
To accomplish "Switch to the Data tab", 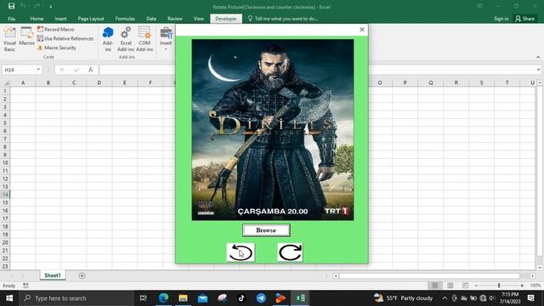I will point(151,19).
